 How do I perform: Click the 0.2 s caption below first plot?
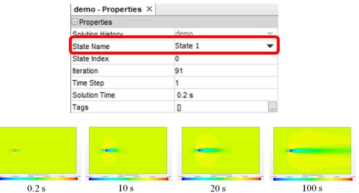pyautogui.click(x=36, y=189)
